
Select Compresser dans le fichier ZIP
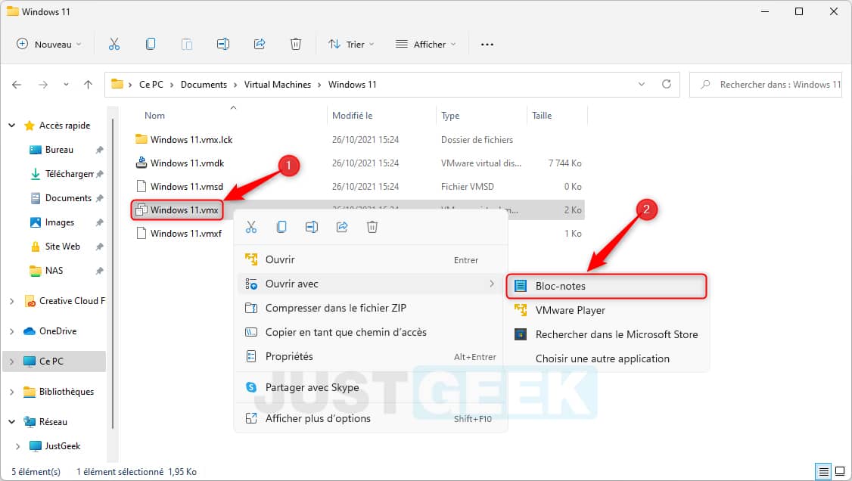click(x=372, y=309)
